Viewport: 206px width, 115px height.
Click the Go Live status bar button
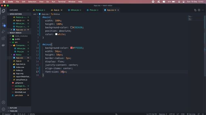click(191, 114)
